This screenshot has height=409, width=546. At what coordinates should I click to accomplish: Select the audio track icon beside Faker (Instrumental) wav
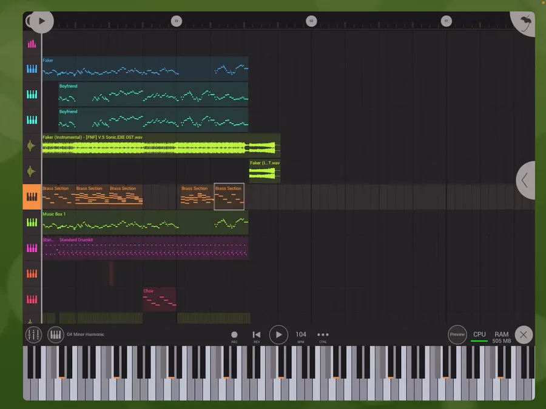click(32, 145)
